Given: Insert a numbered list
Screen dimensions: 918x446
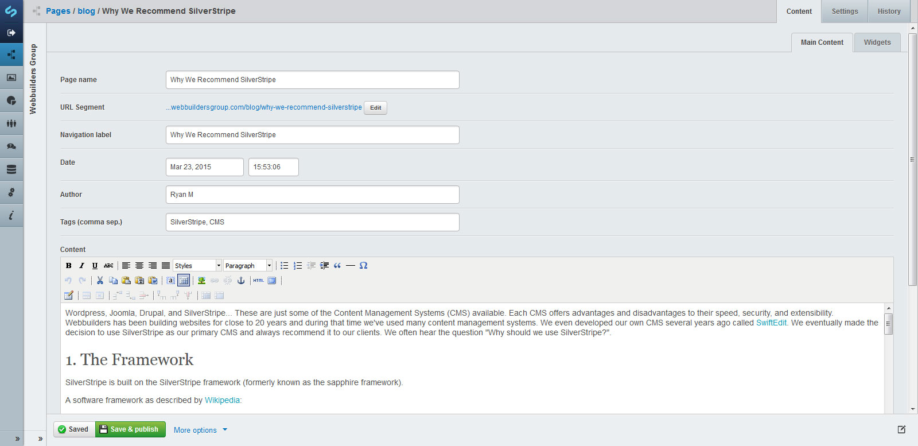Looking at the screenshot, I should pos(298,265).
